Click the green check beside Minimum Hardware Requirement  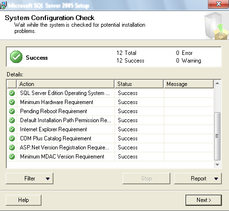pos(12,102)
